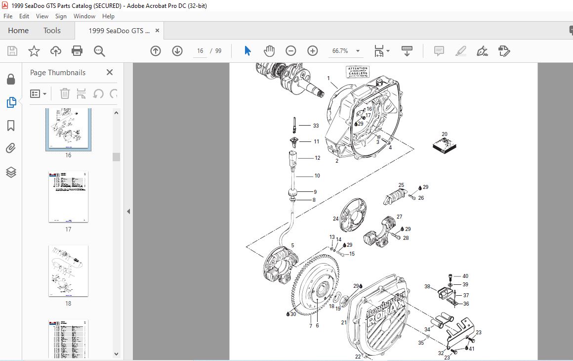Open the Edit menu

tap(24, 16)
